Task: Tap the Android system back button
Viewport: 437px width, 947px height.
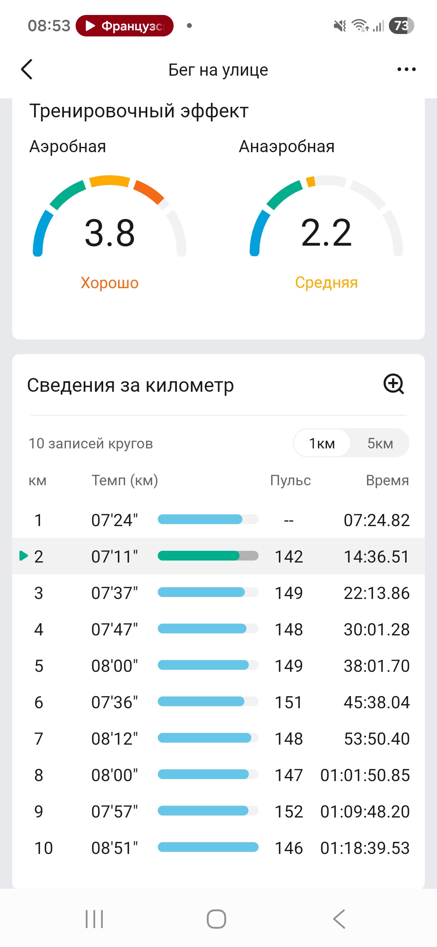Action: [x=339, y=919]
